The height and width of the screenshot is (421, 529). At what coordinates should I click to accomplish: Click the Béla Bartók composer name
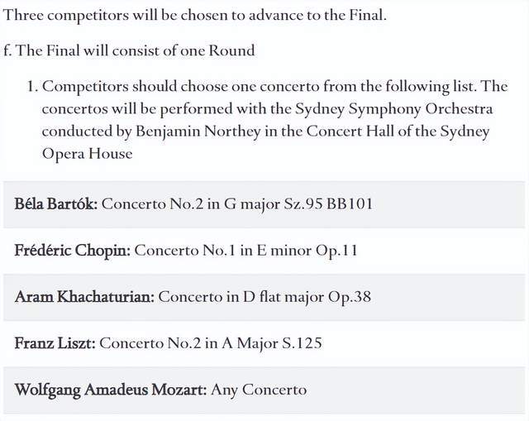tap(55, 203)
